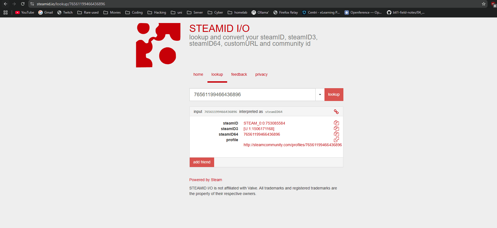Open the apps grid icon in bookmarks bar
Screen dimensions: 497x228
click(6, 12)
